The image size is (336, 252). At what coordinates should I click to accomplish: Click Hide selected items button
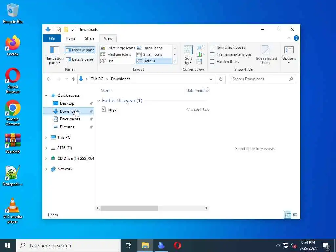pos(265,55)
